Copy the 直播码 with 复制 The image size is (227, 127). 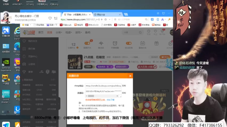124,93
